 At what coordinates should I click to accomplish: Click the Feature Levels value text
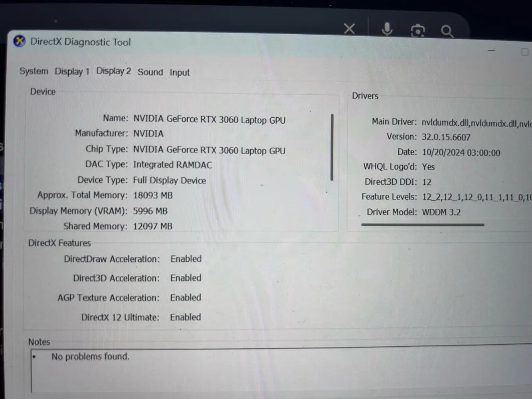point(475,197)
